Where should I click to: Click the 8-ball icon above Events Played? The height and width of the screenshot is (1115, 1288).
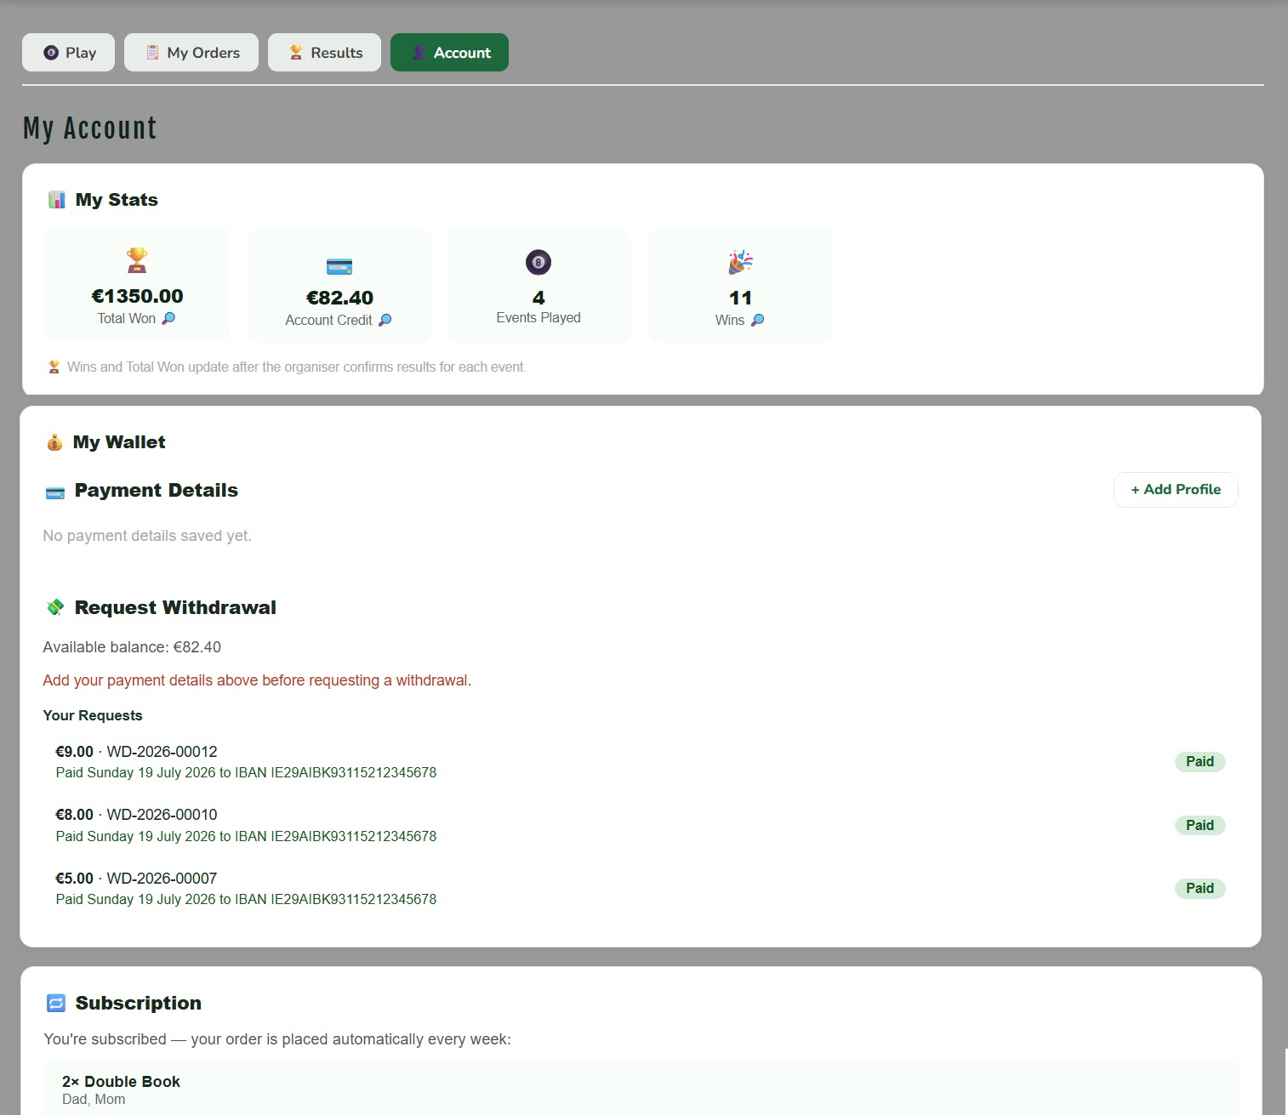539,262
